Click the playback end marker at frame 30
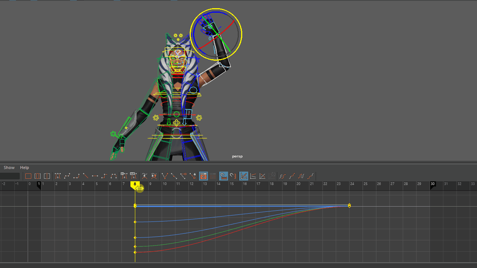Screen dimensions: 477x268 (x=433, y=185)
